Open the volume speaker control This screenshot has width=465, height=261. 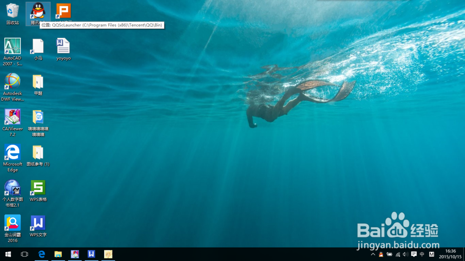point(405,254)
